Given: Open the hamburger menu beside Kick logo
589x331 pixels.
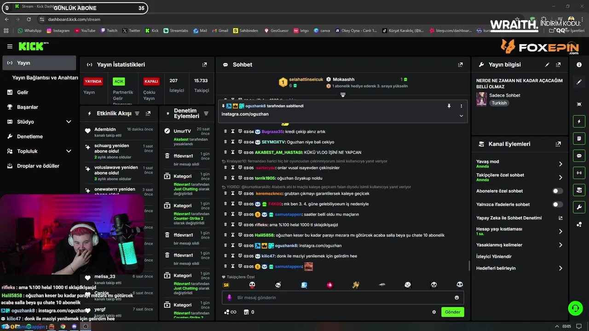Looking at the screenshot, I should pyautogui.click(x=10, y=46).
